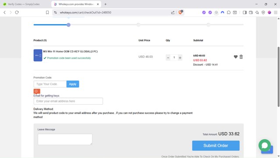Decrease quantity with minus button
This screenshot has height=158, width=280.
(168, 58)
